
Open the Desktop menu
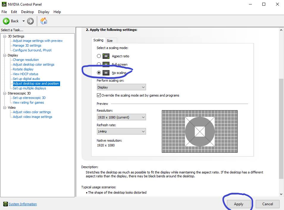click(27, 12)
